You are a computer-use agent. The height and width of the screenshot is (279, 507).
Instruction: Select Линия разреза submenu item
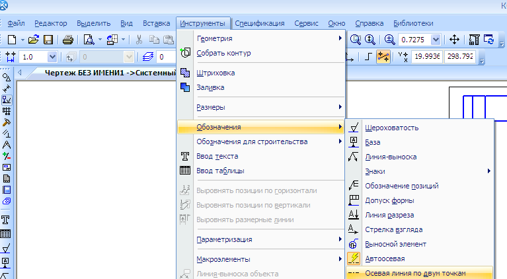(420, 215)
